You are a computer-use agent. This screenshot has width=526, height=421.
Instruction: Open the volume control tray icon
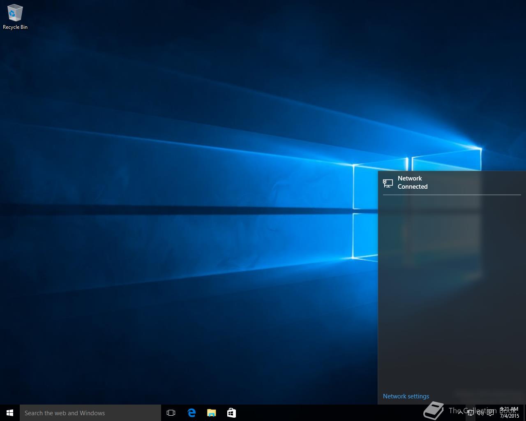click(480, 413)
